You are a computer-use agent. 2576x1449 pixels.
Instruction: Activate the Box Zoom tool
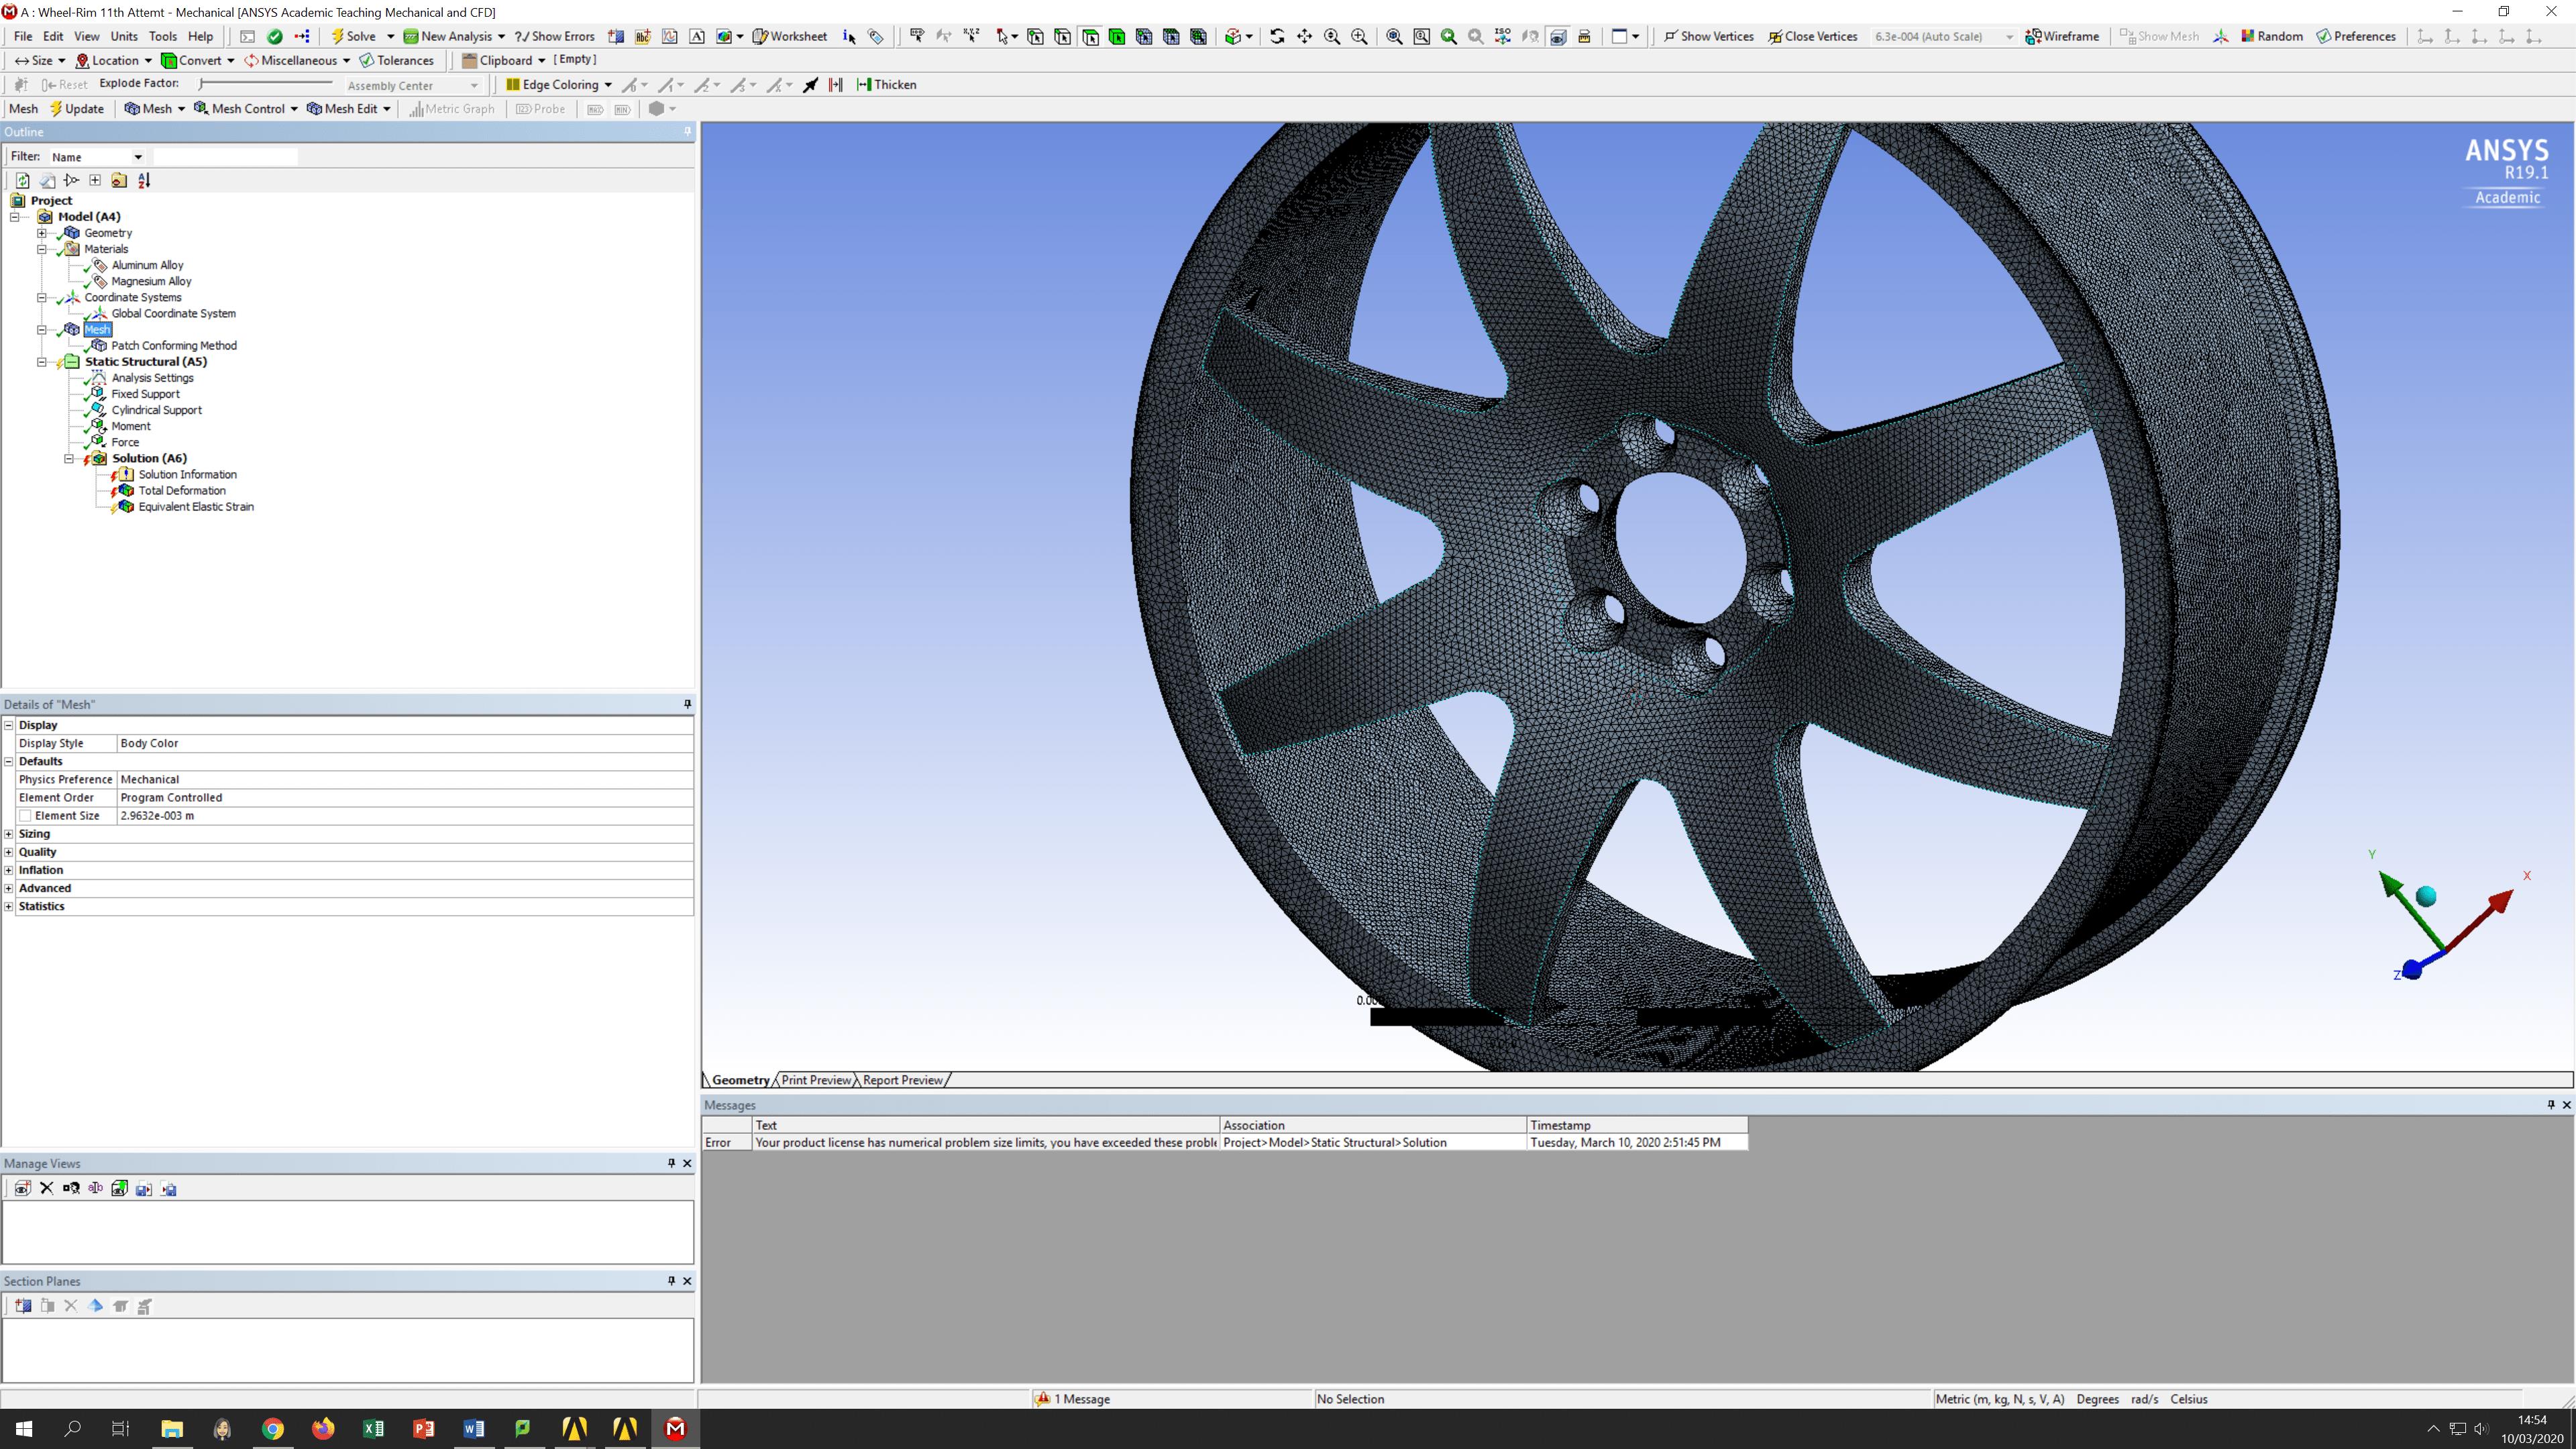(1359, 36)
